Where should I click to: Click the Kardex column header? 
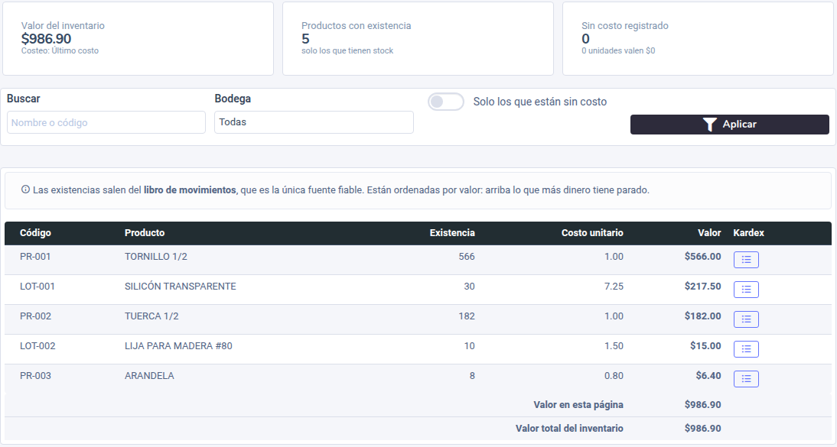748,232
